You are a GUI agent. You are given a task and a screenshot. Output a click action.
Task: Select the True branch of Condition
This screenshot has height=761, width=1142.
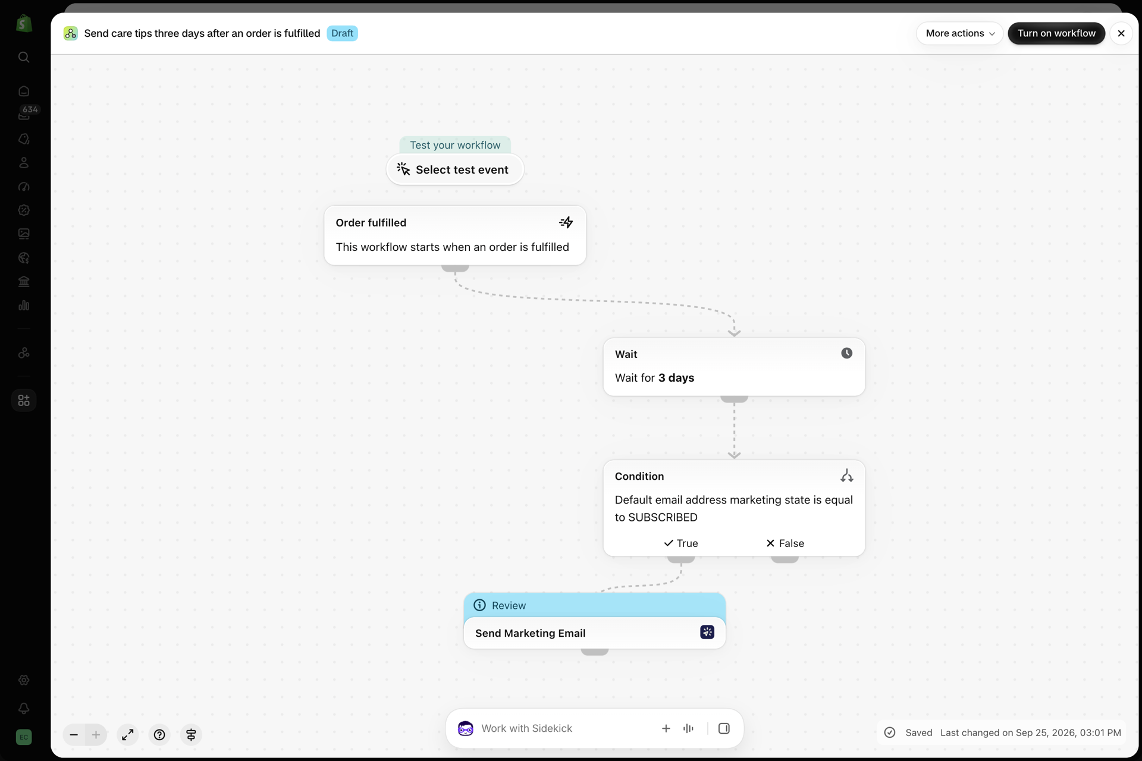click(681, 543)
